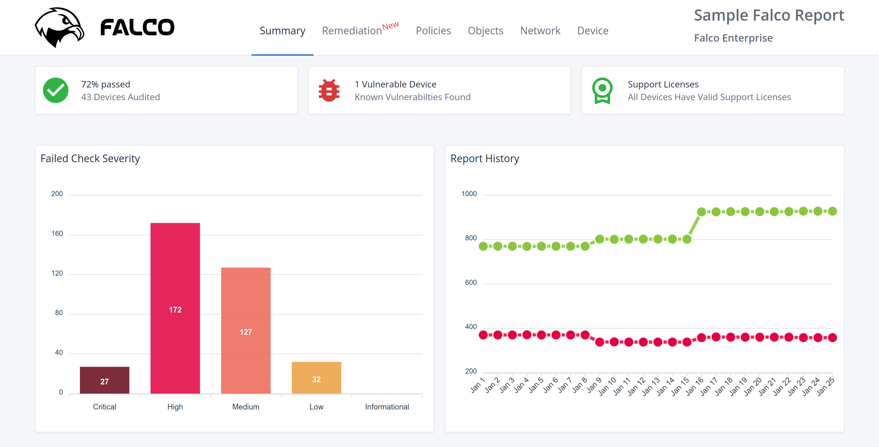Click the Jan 1 red data point
Image resolution: width=879 pixels, height=447 pixels.
(x=483, y=335)
